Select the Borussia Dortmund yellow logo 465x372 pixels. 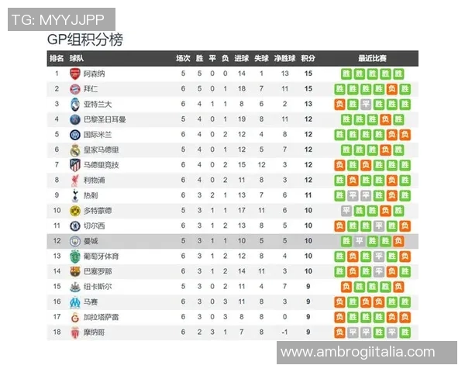point(74,210)
